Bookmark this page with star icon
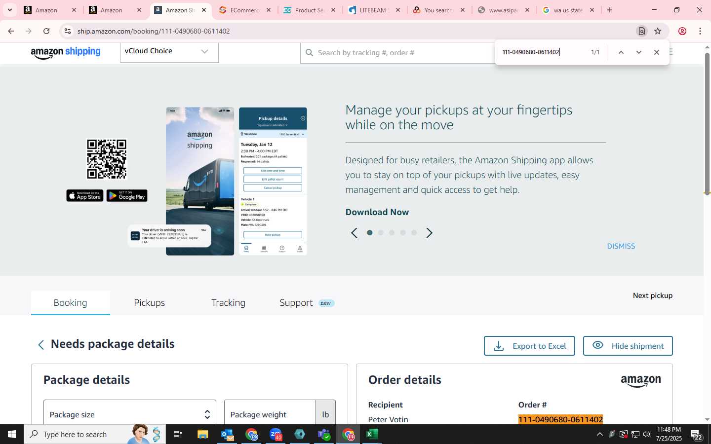The width and height of the screenshot is (711, 444). [658, 31]
